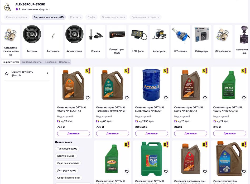
Task: Click installment icon beside від 22 ₴/міс
Action: (215, 121)
